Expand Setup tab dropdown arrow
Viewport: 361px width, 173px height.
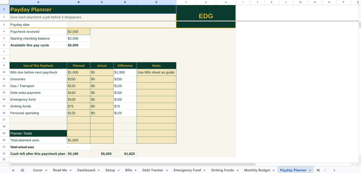point(118,170)
